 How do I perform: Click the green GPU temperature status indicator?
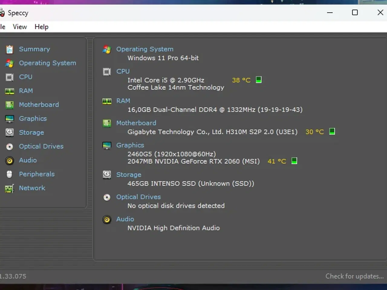(x=294, y=161)
